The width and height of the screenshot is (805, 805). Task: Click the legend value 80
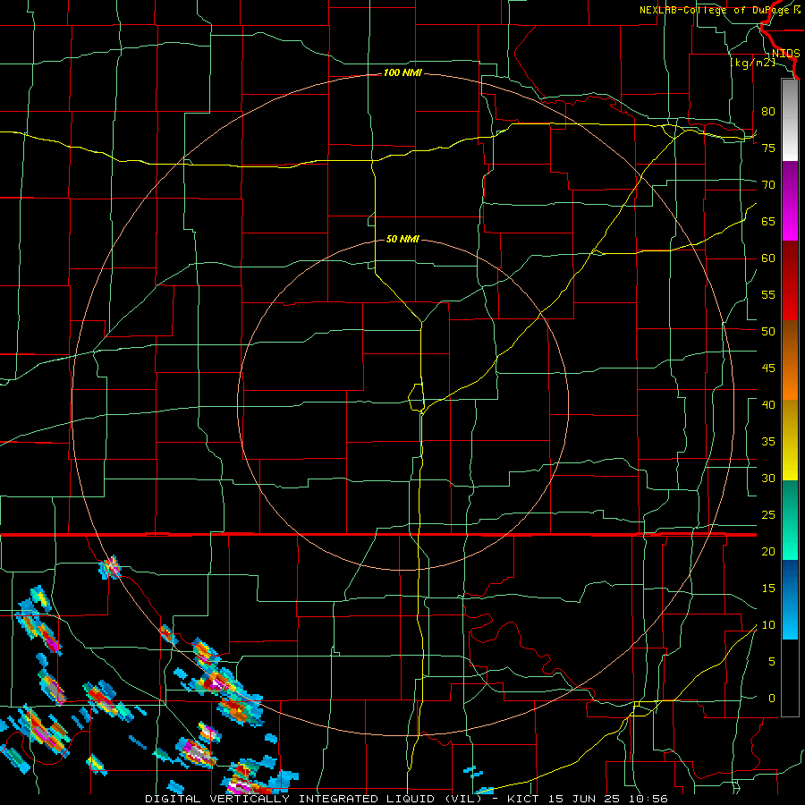tap(768, 112)
